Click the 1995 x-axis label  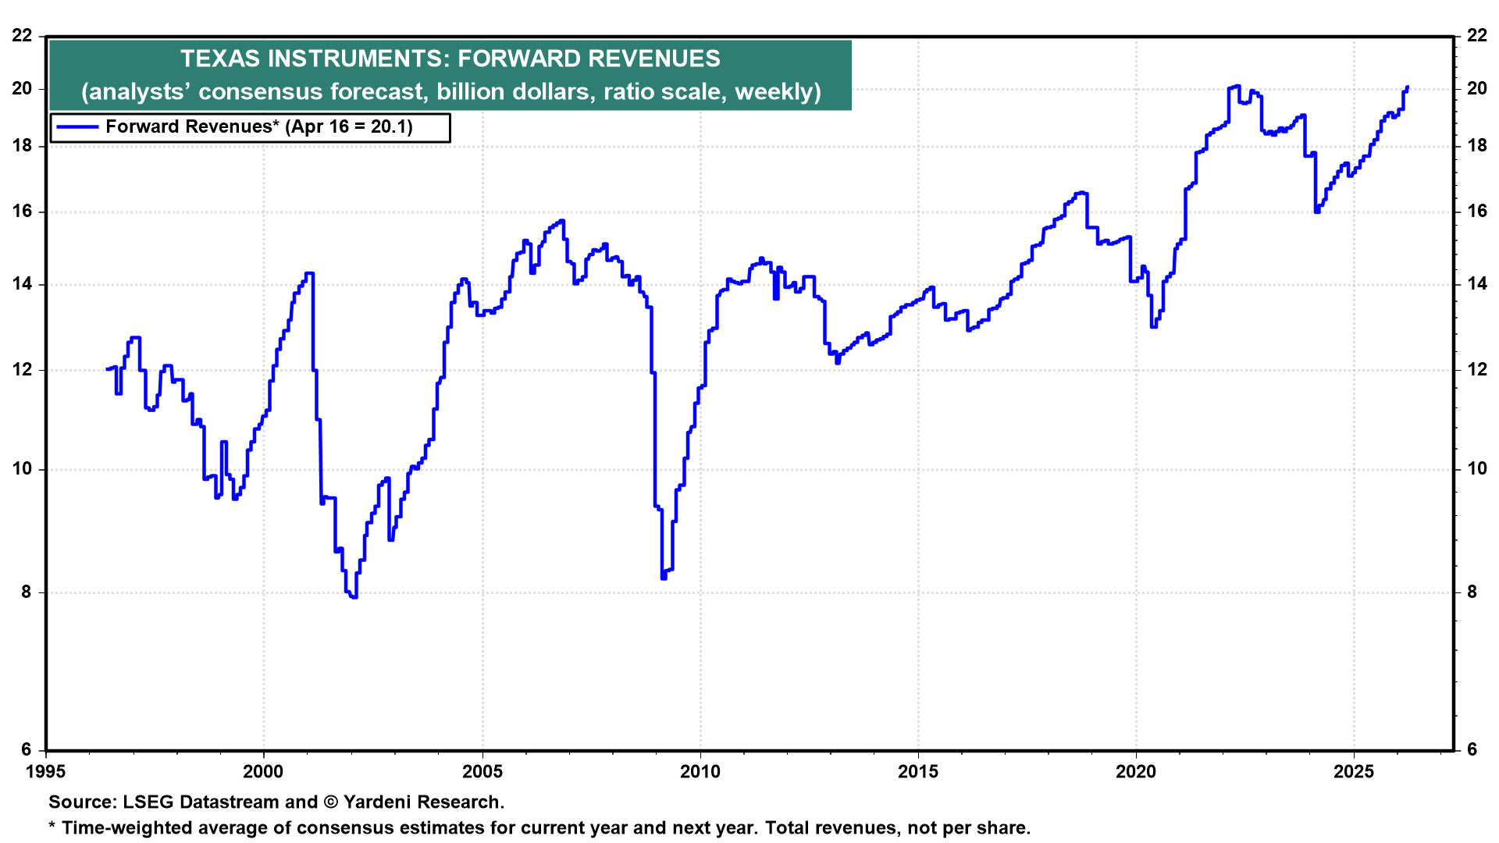coord(46,772)
